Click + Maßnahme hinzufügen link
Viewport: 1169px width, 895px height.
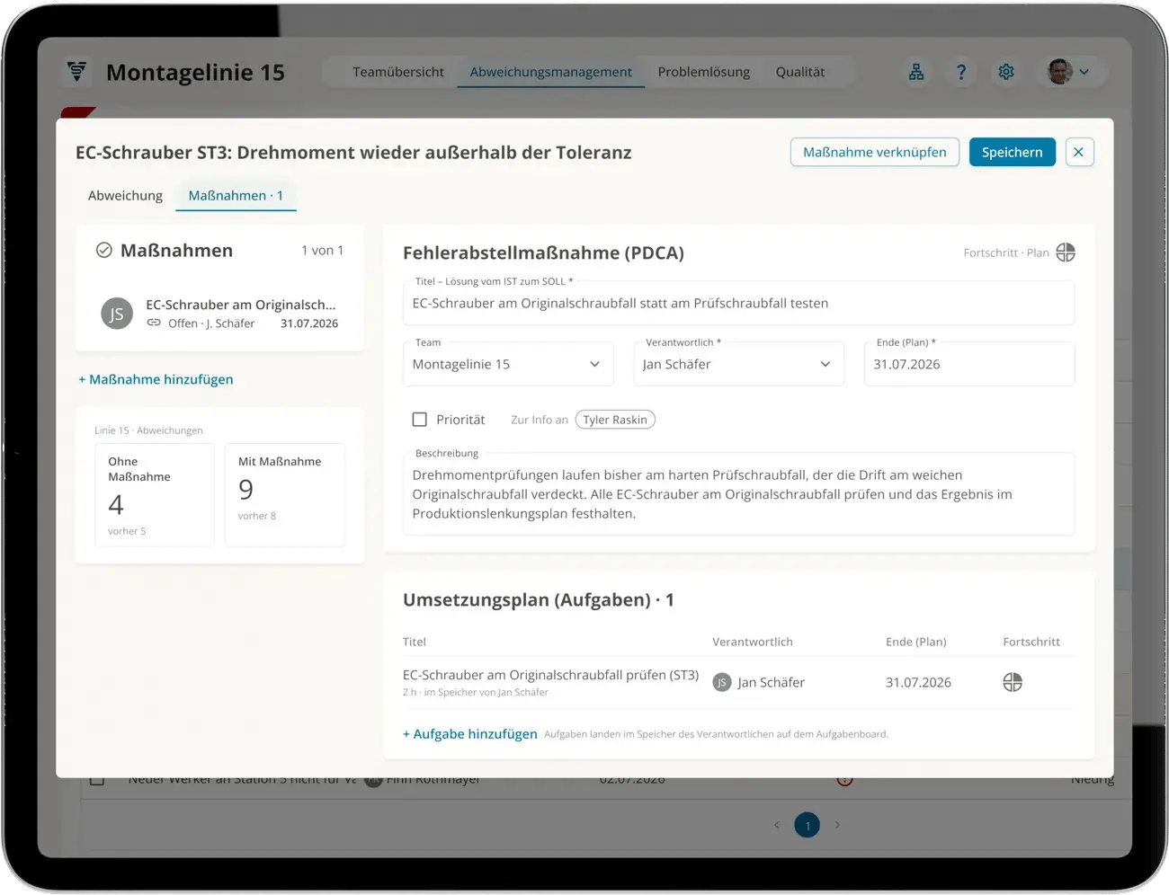[x=156, y=379]
